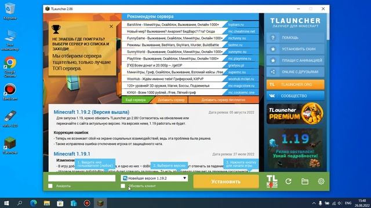371x208 pixels.
Task: Switch ENG input language indicator
Action: (348, 203)
